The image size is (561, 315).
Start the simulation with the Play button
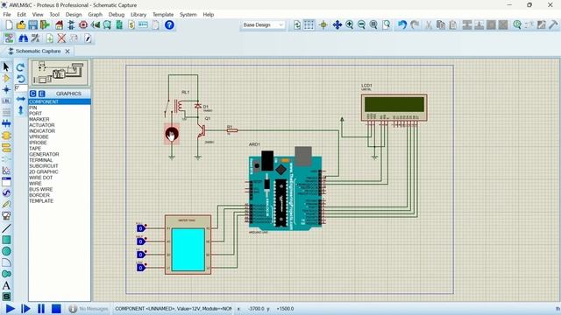click(x=10, y=309)
